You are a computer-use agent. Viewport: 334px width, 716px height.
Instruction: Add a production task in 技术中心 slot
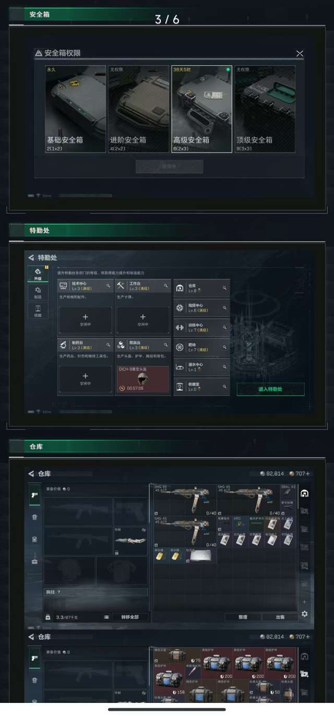(86, 320)
